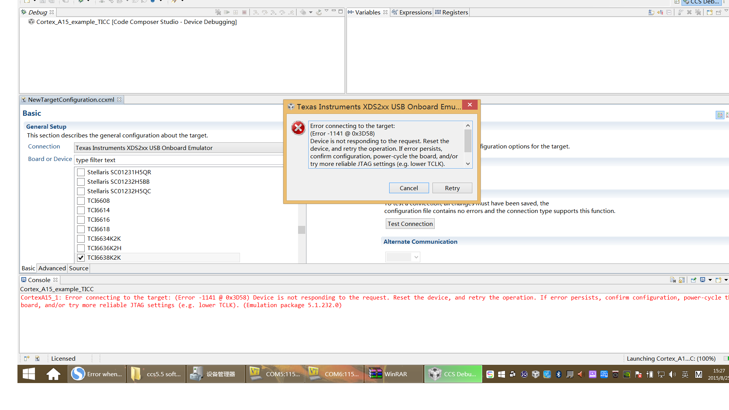This screenshot has width=729, height=410.
Task: Open the Alternate Communication dropdown
Action: click(x=402, y=257)
